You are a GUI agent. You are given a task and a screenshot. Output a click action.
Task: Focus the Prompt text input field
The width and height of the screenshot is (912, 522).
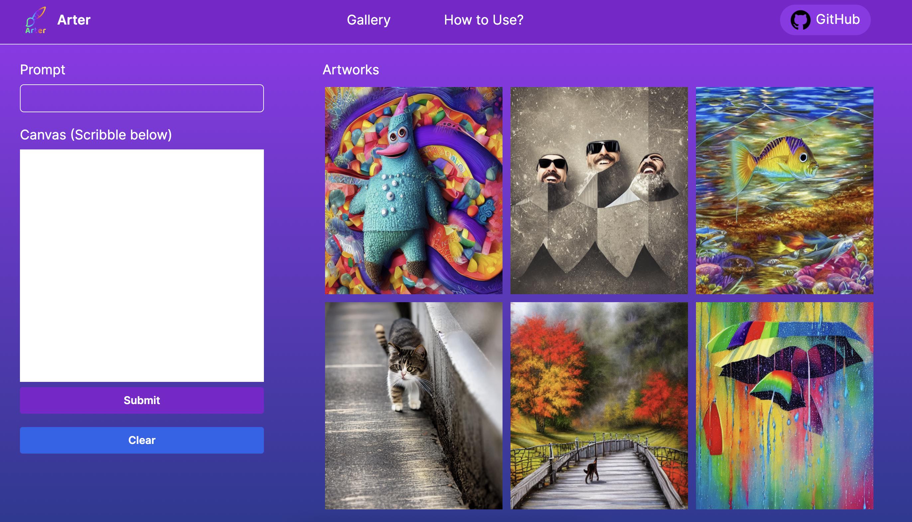point(142,98)
